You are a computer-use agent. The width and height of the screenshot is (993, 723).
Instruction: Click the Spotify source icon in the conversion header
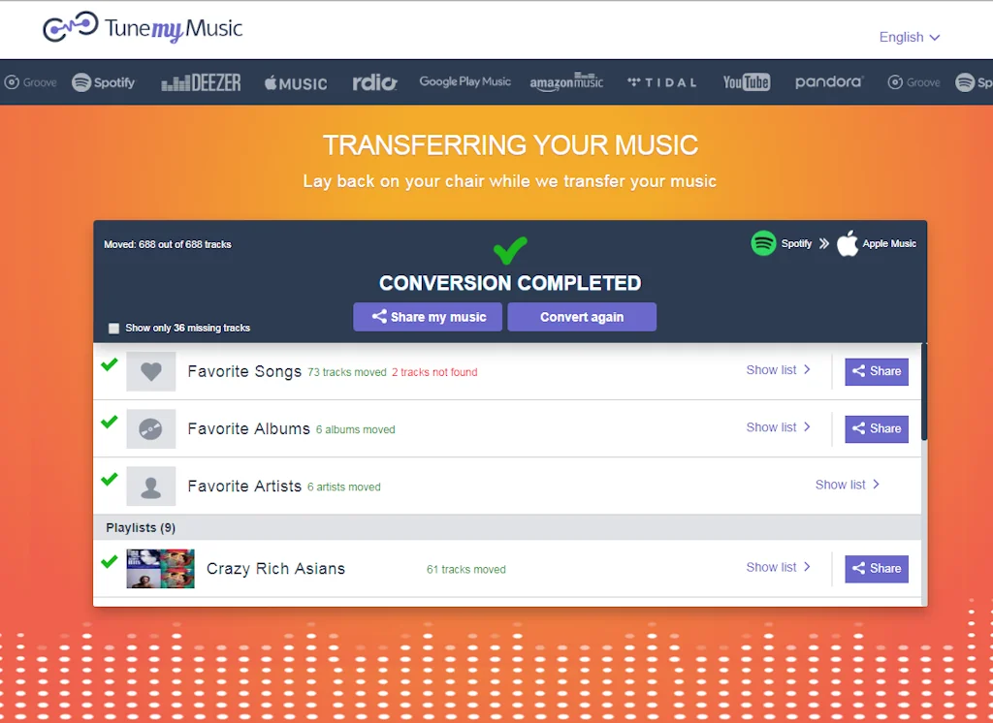[763, 243]
